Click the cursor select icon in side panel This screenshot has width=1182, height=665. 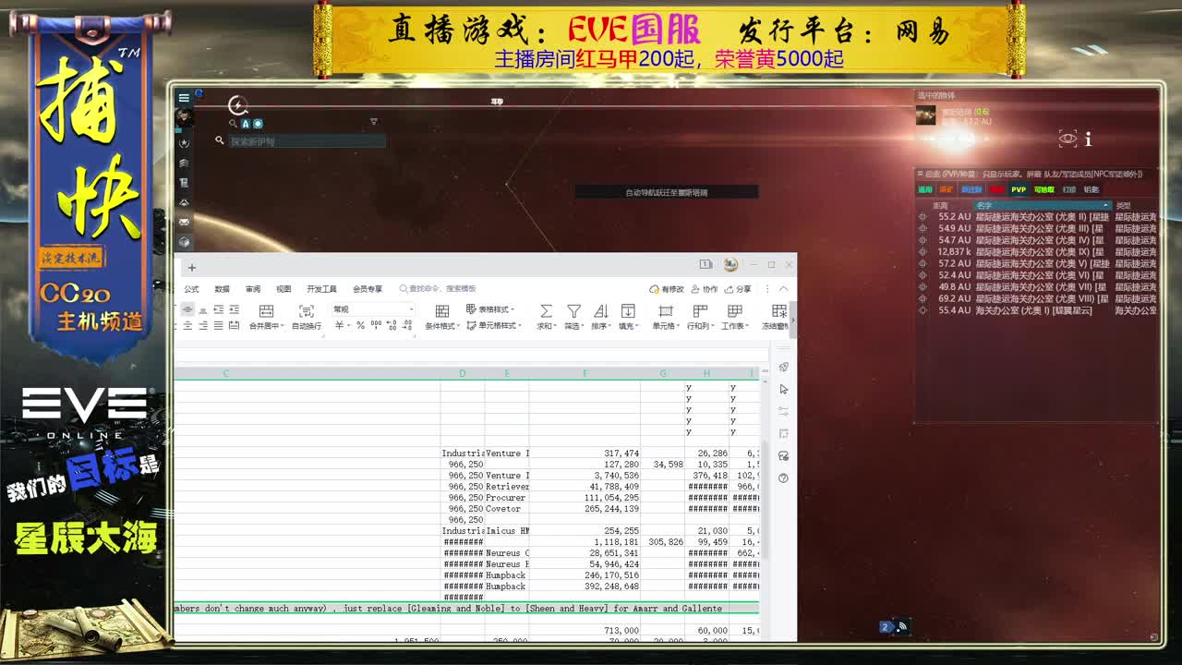point(784,390)
